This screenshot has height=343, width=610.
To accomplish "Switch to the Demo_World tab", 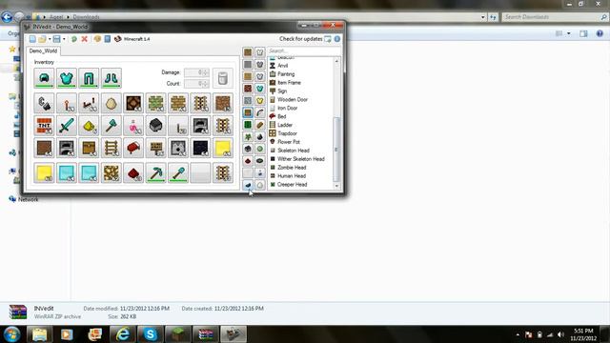I will point(43,50).
